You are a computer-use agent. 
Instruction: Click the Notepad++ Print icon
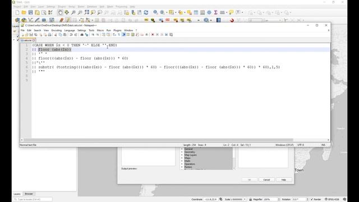[49, 35]
